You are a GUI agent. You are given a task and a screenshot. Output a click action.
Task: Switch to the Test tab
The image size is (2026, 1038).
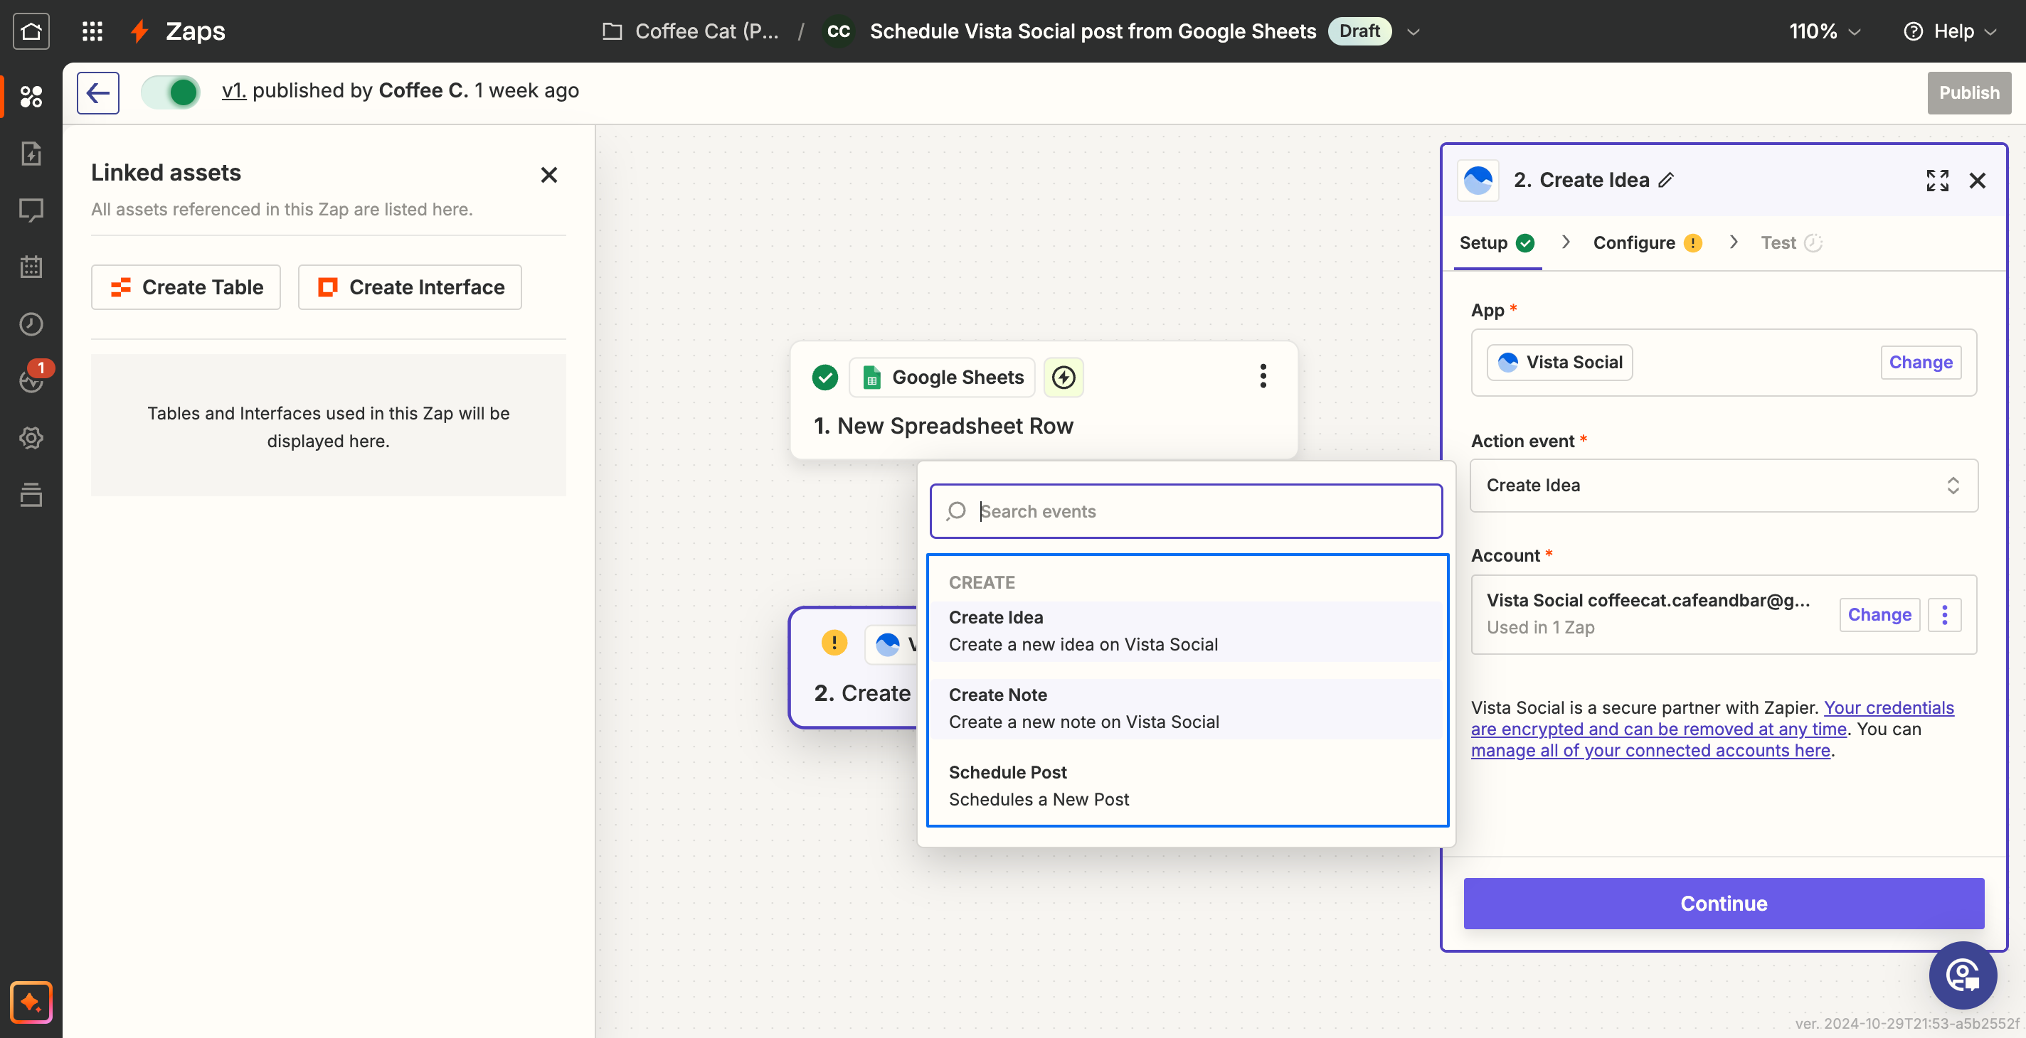pos(1791,243)
